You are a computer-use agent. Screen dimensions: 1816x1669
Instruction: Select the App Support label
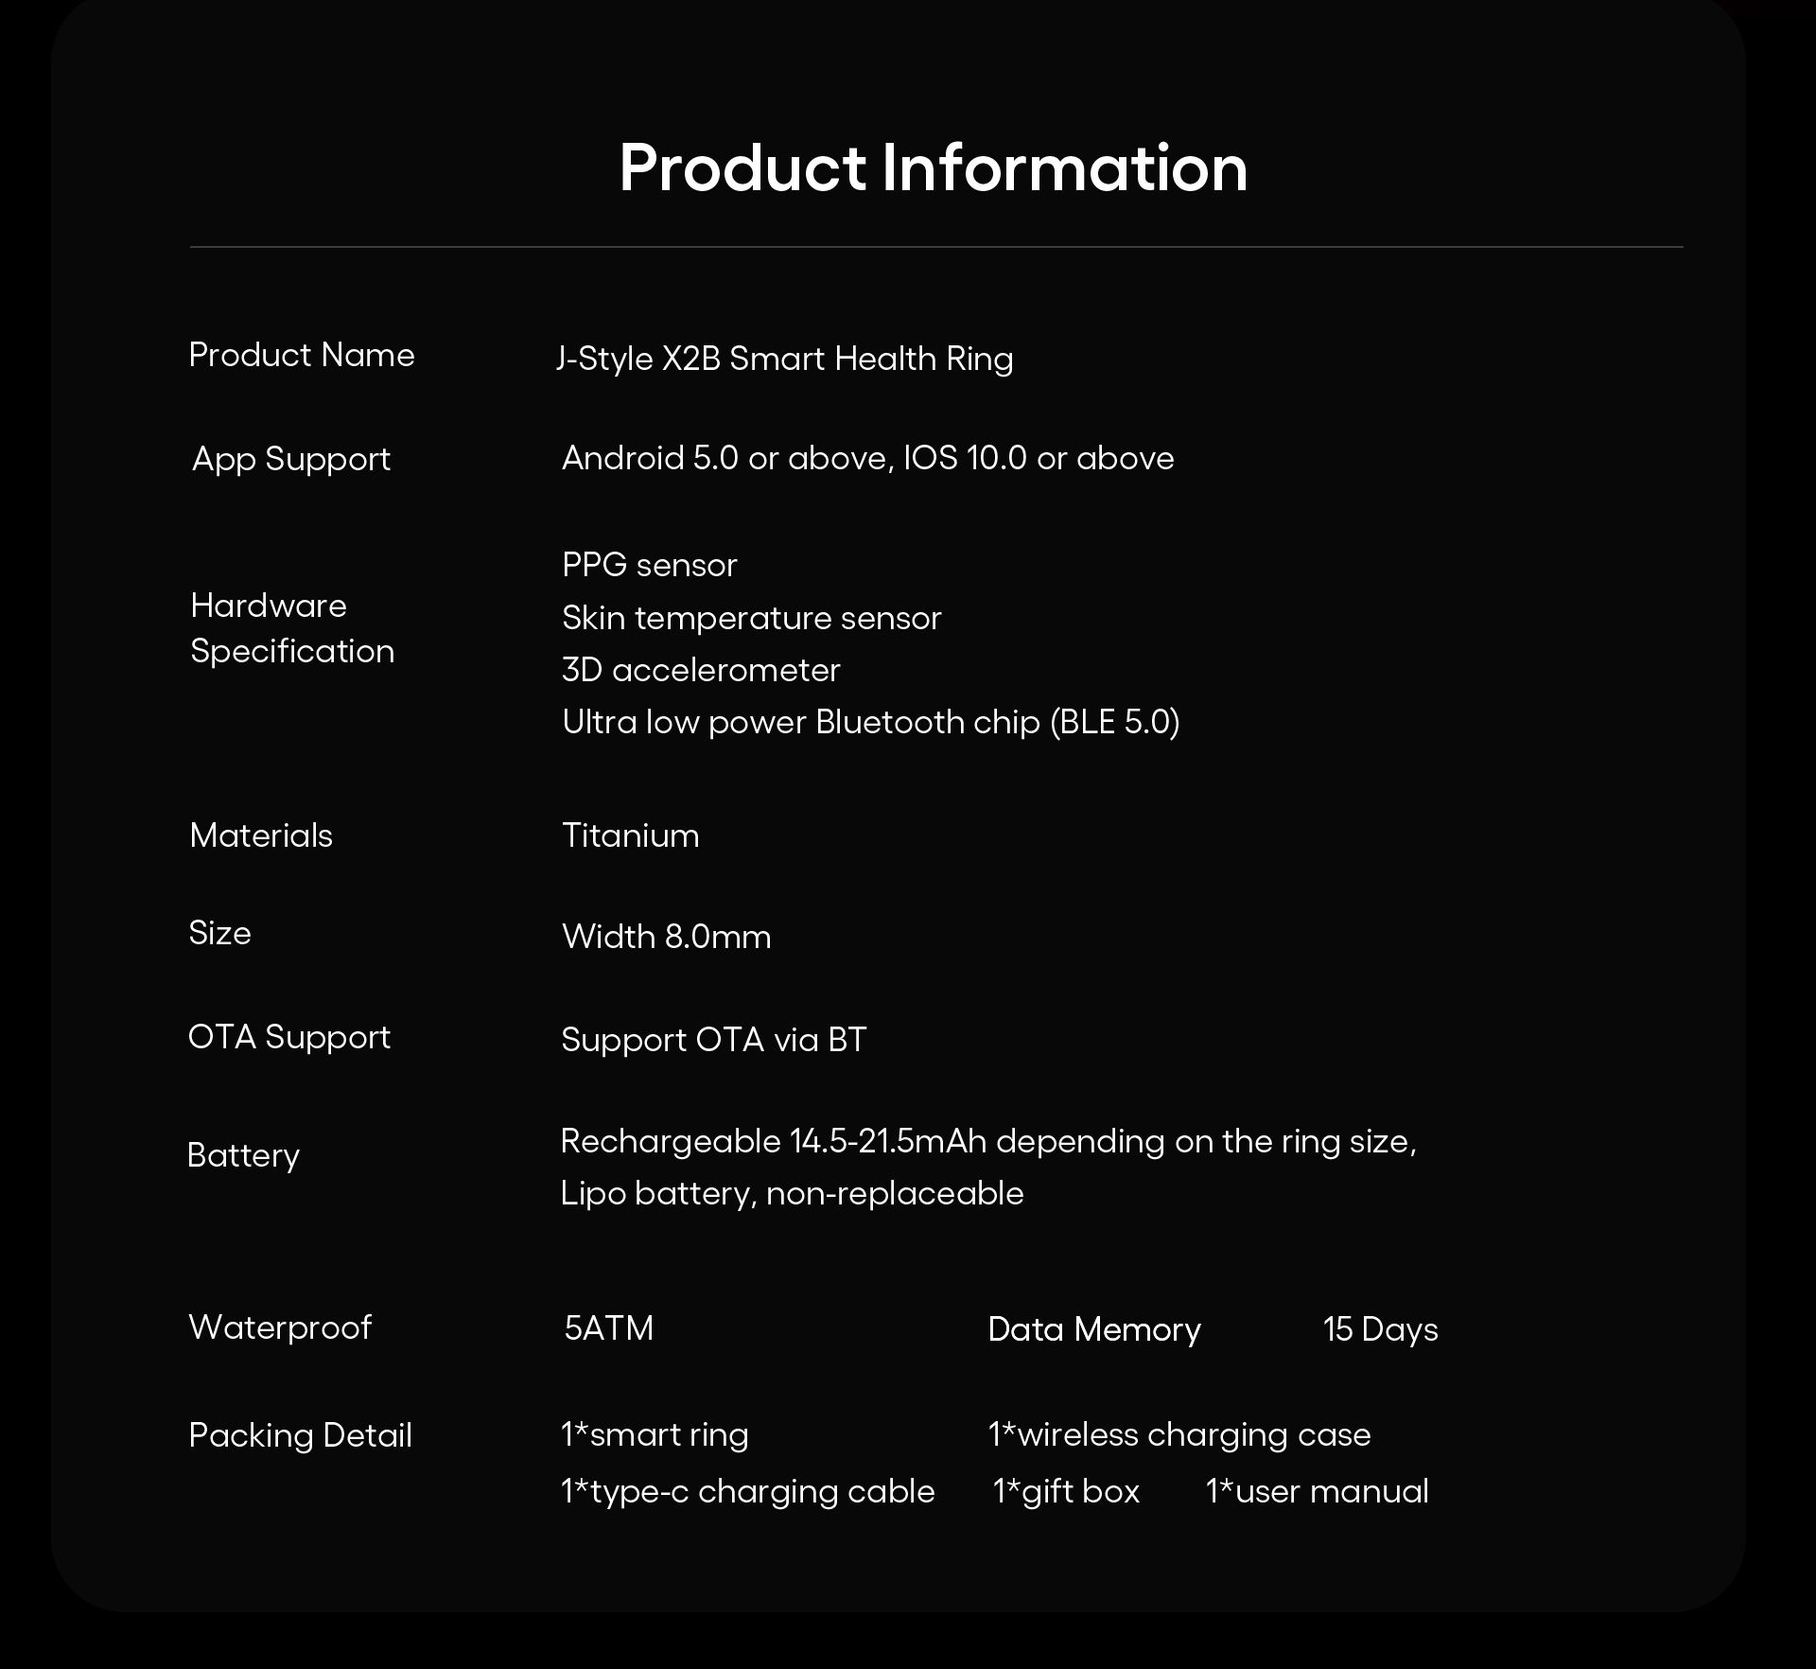click(x=291, y=459)
